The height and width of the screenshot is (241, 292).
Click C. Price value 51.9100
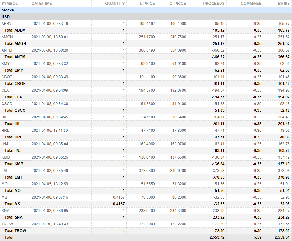click(x=179, y=104)
